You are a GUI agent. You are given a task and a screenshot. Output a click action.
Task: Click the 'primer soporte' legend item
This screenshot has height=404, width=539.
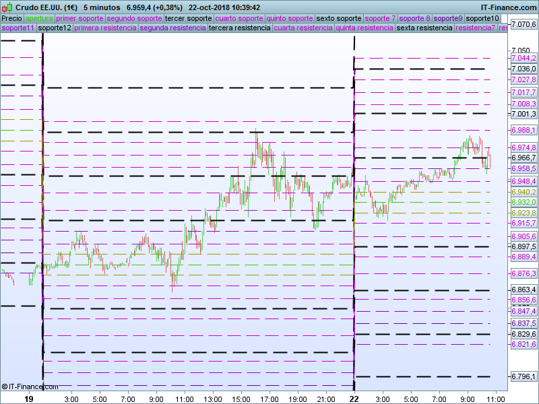[x=80, y=18]
